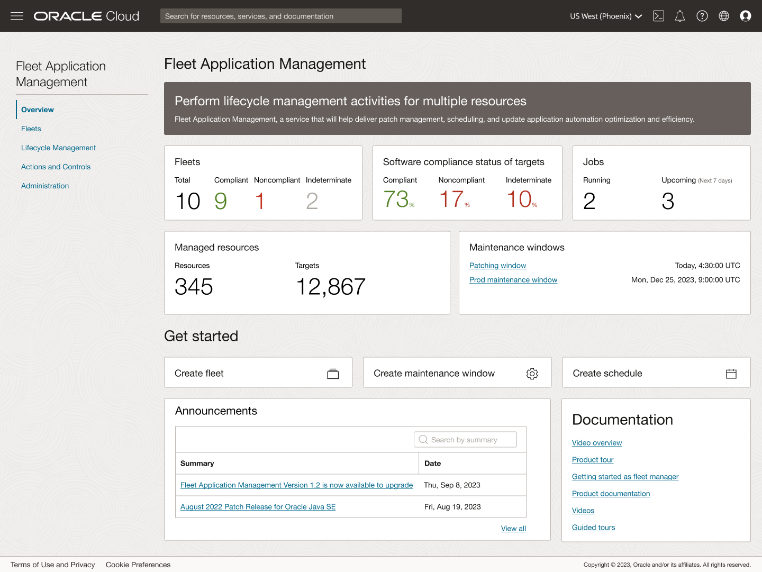Open the user profile avatar menu
Image resolution: width=762 pixels, height=572 pixels.
point(746,16)
